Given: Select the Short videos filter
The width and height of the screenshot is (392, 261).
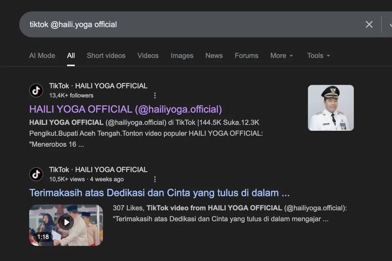Looking at the screenshot, I should coord(106,55).
